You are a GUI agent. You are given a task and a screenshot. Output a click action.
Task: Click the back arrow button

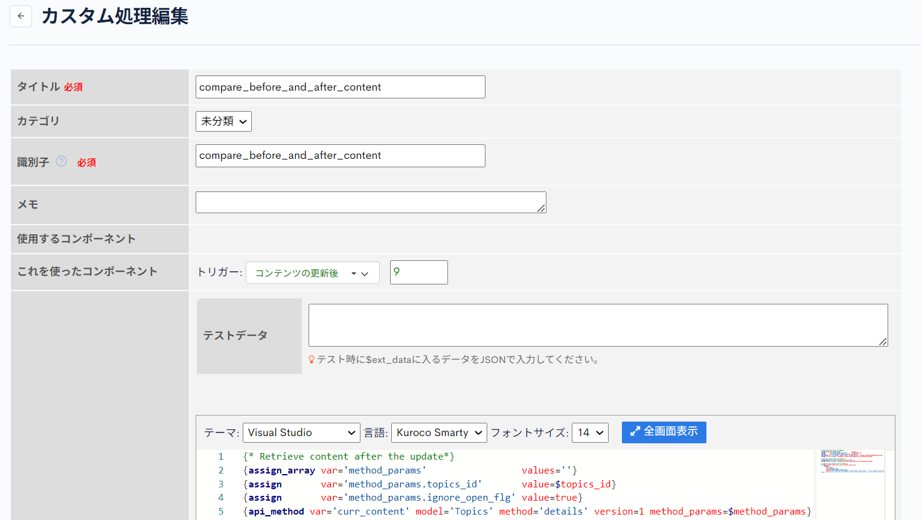tap(21, 16)
